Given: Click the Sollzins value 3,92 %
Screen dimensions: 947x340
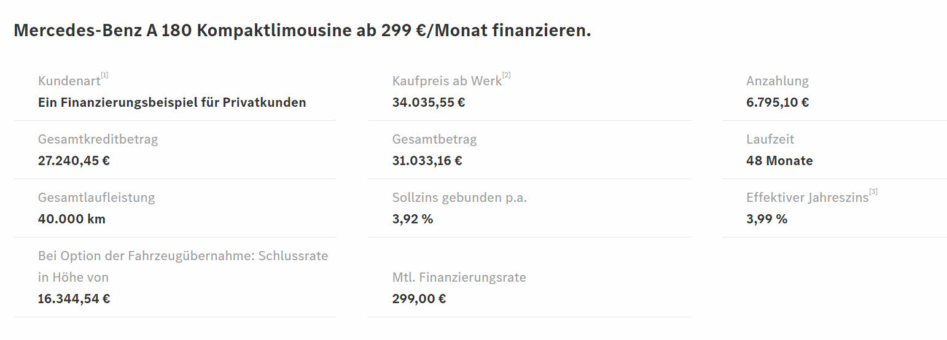Looking at the screenshot, I should (413, 219).
